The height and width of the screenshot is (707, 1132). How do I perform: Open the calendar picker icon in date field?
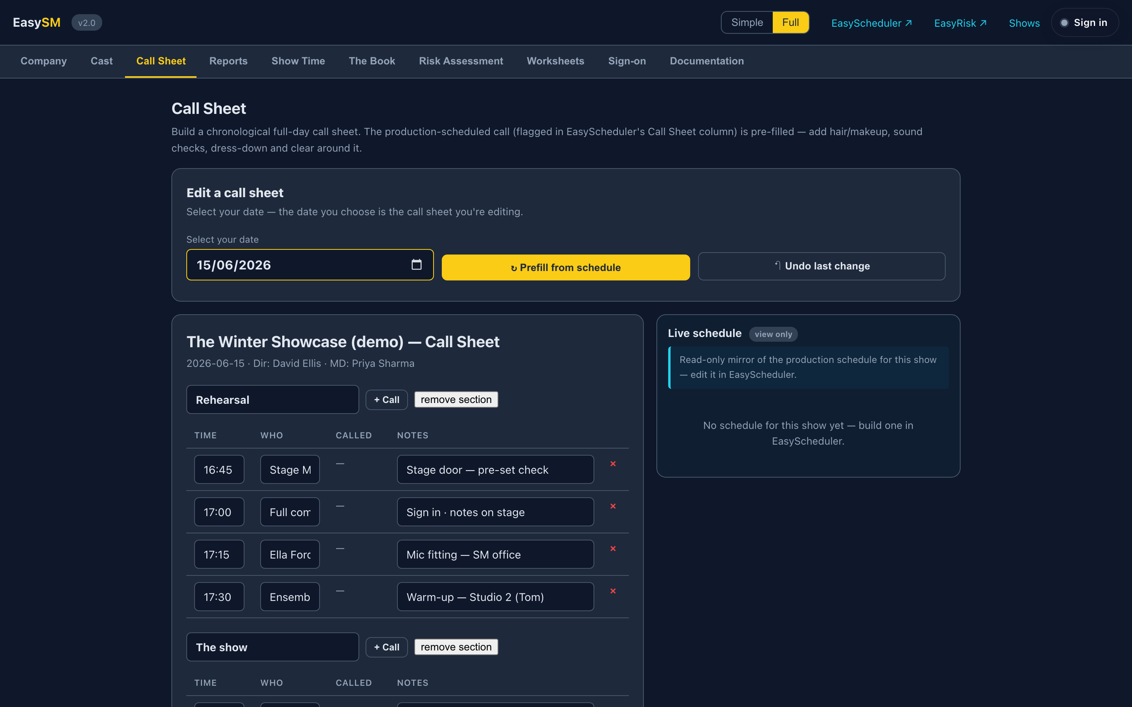click(416, 265)
